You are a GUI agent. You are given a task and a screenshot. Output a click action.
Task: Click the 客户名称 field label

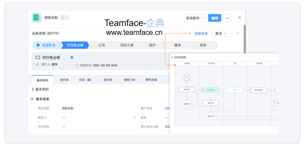pos(147,108)
